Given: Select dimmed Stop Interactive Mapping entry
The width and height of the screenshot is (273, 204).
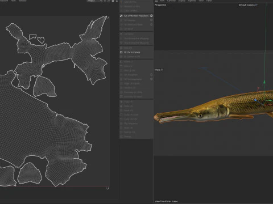Looking at the screenshot, I should (136, 43).
